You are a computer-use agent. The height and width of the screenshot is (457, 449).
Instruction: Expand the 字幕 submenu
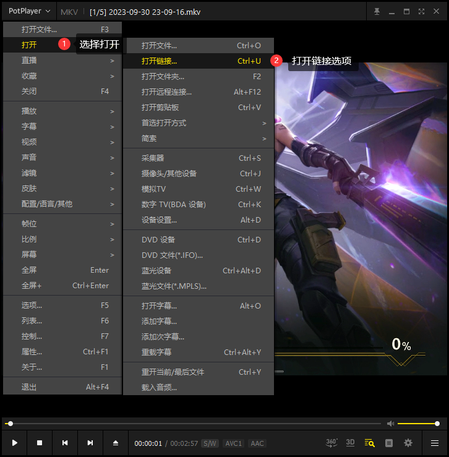[x=62, y=127]
